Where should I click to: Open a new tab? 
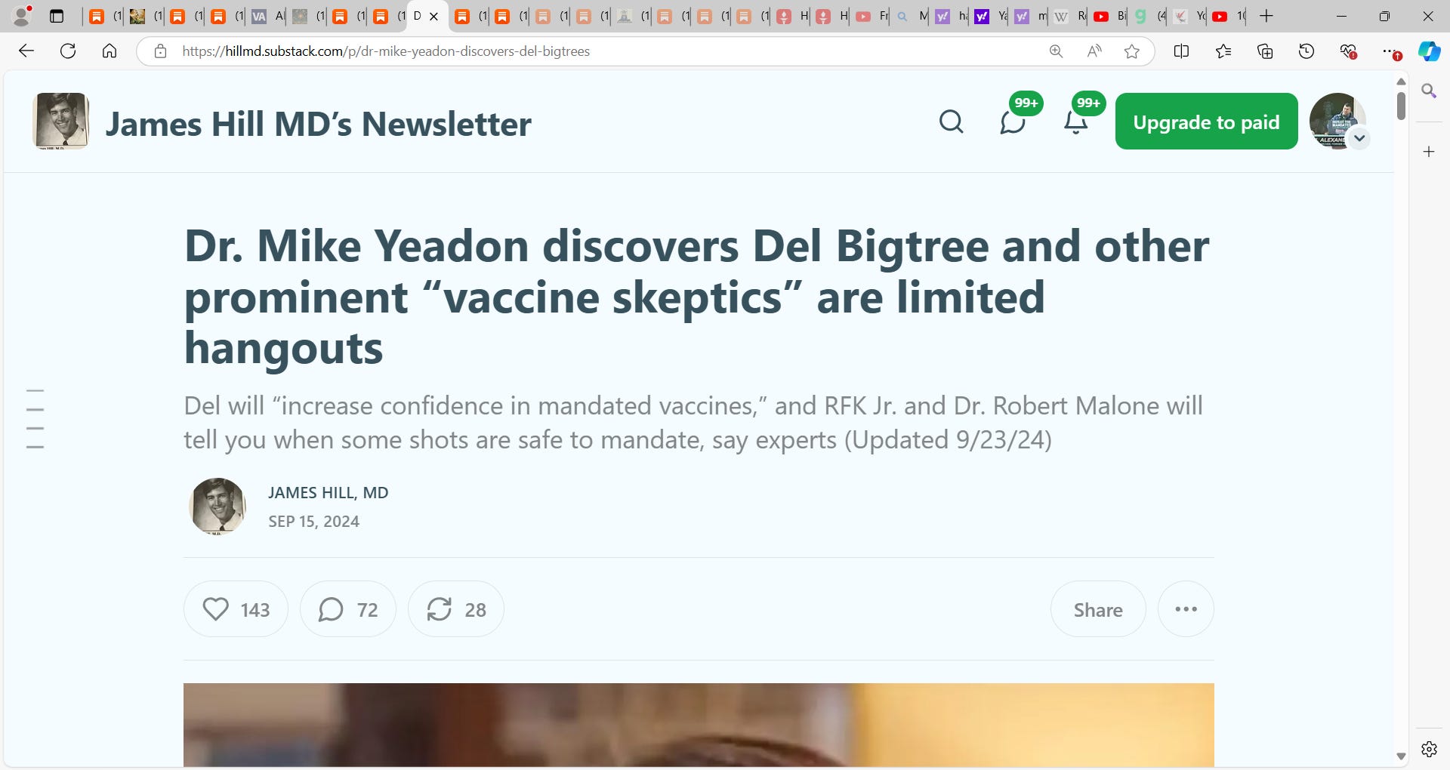pos(1266,16)
